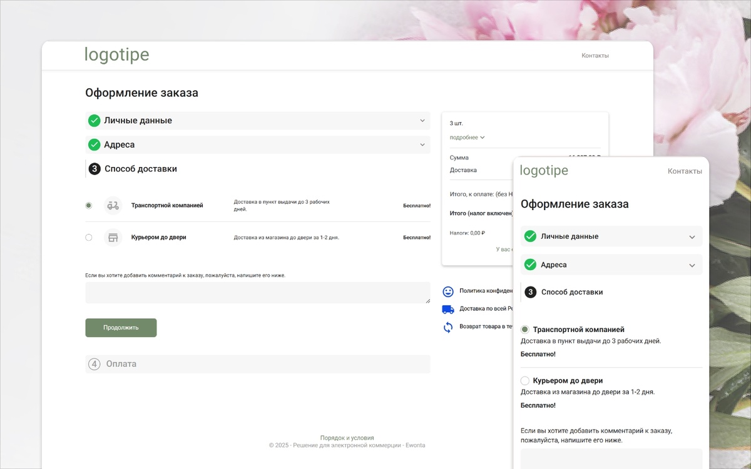Image resolution: width=751 pixels, height=469 pixels.
Task: Click 3 шт. item count text
Action: click(456, 123)
